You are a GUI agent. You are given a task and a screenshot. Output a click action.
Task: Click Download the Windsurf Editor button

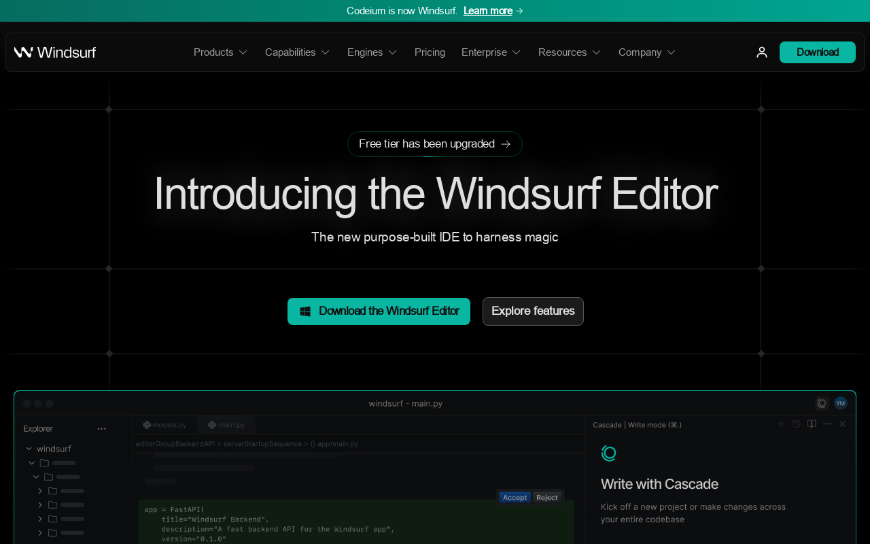(x=379, y=311)
